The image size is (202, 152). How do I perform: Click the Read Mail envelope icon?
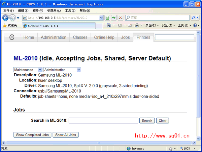[x=130, y=25]
